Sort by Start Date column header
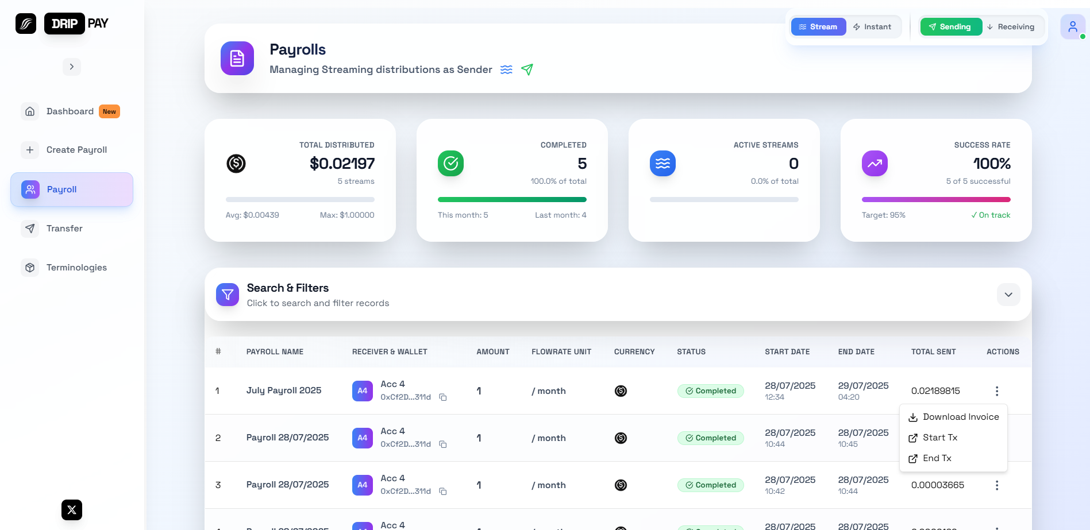This screenshot has width=1090, height=530. [787, 352]
